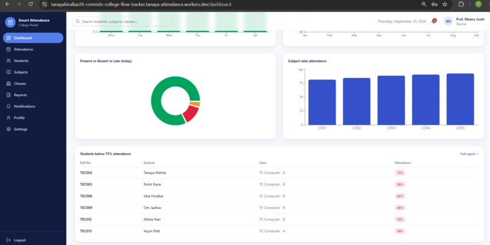
Task: Click the CS505 attendance bar
Action: [x=460, y=99]
